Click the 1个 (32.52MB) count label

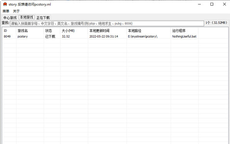click(x=217, y=23)
